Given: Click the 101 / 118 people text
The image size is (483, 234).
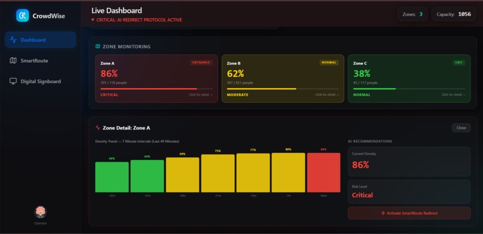Looking at the screenshot, I should pos(113,83).
